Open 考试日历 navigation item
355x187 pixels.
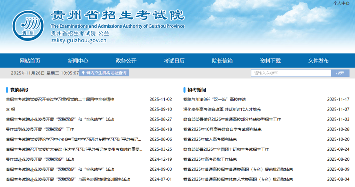174,60
